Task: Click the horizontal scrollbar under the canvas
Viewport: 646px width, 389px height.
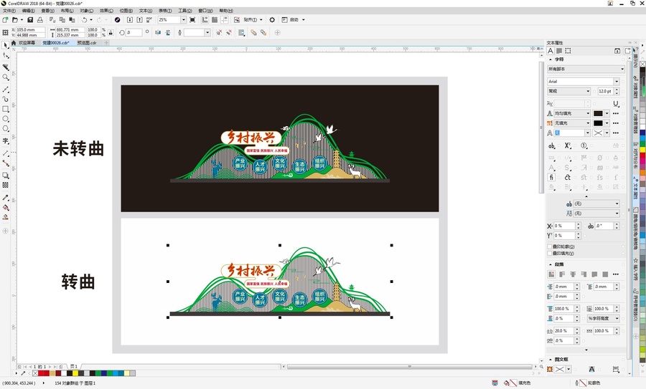Action: 410,366
